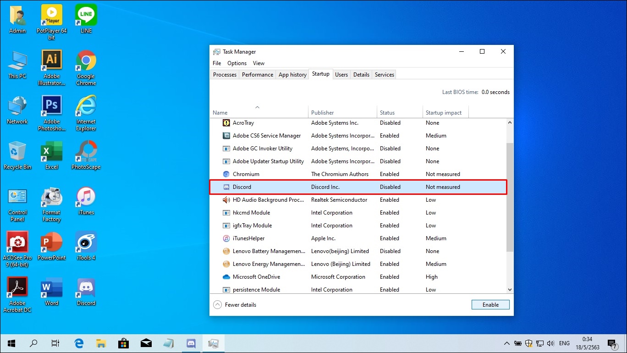Image resolution: width=627 pixels, height=353 pixels.
Task: Open the LINE desktop shortcut
Action: click(86, 19)
